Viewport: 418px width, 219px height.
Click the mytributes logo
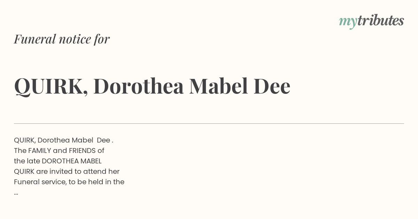coord(371,21)
